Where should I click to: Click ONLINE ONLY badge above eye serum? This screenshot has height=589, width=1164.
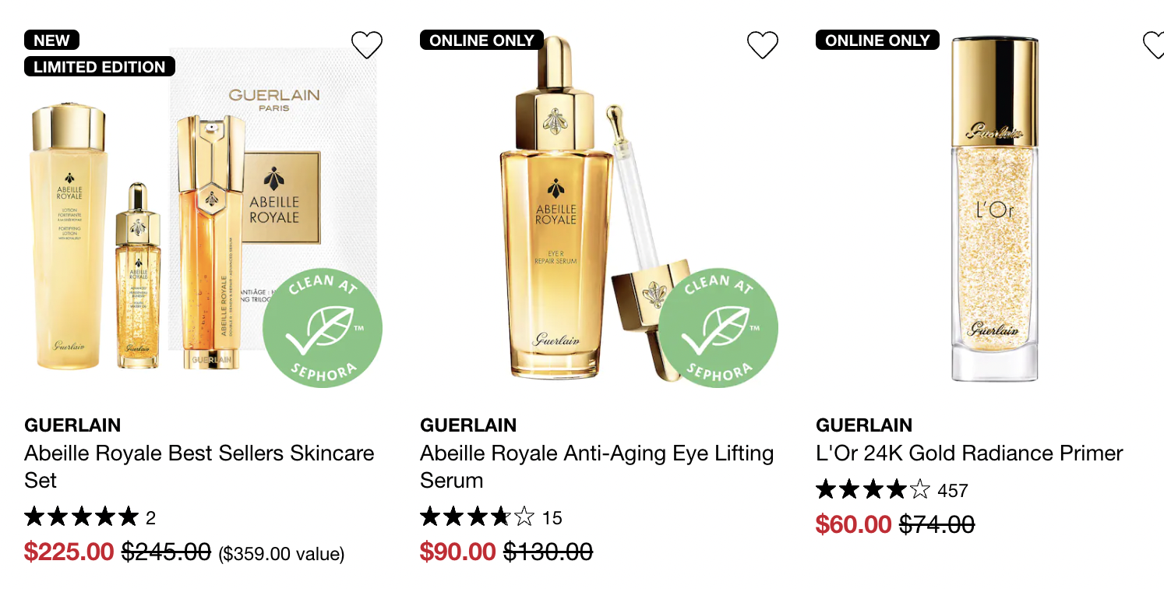click(x=481, y=40)
